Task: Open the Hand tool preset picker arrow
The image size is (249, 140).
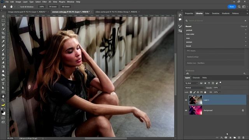Action: [15, 7]
